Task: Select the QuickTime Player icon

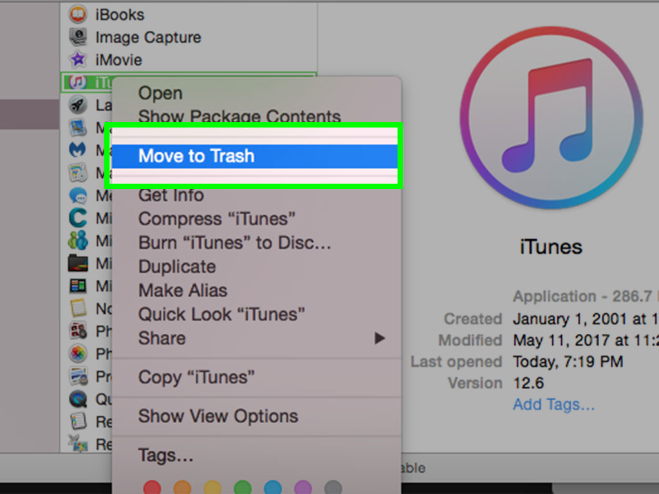Action: tap(78, 399)
